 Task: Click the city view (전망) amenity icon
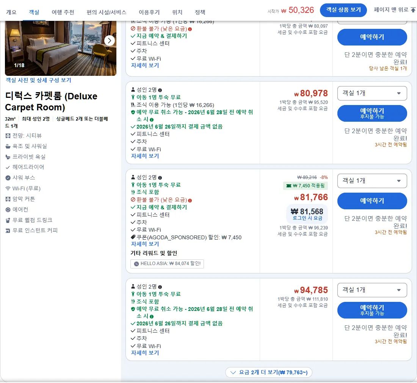(x=8, y=136)
